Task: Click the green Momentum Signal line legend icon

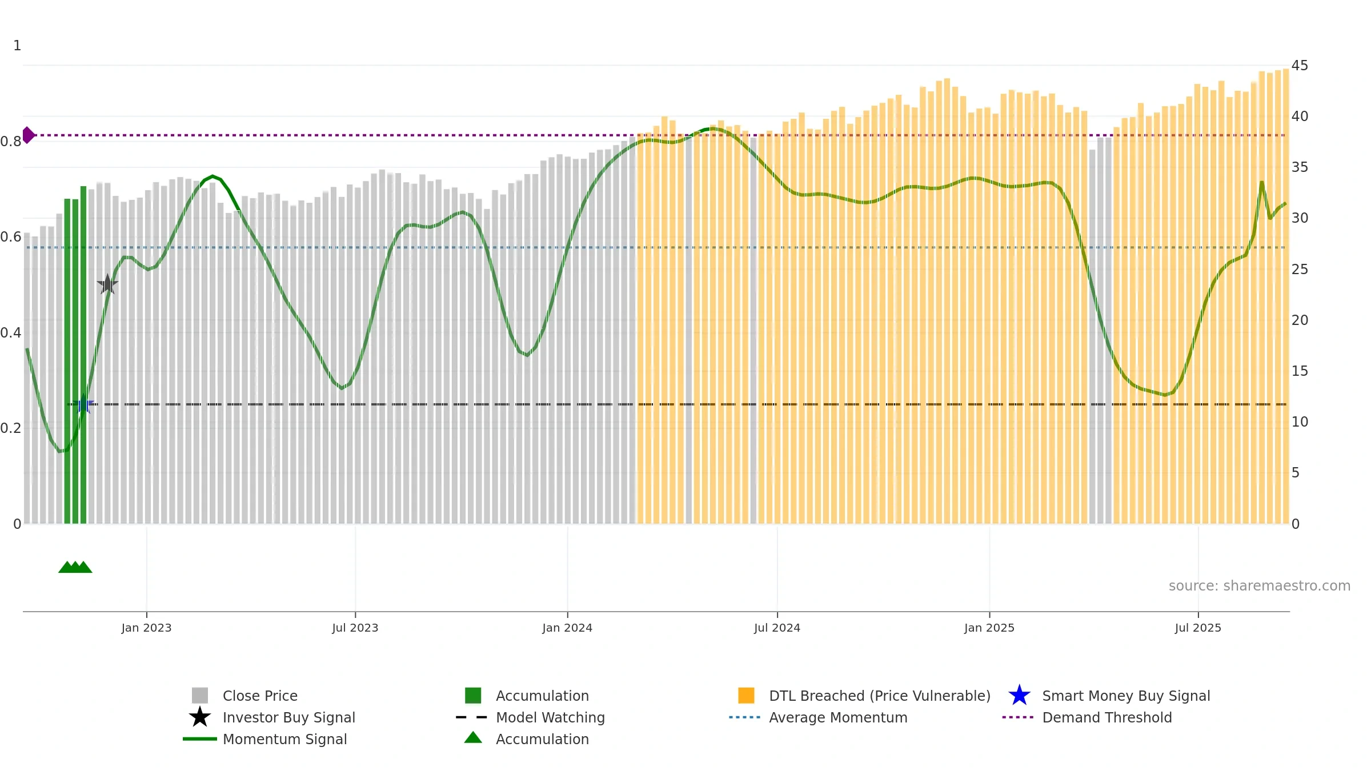Action: coord(199,738)
